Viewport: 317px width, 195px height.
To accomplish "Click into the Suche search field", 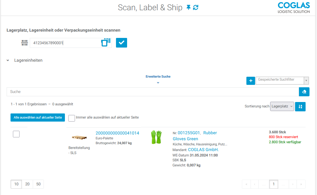I will point(152,92).
